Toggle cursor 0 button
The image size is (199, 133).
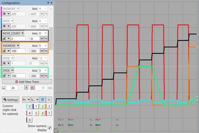point(29,106)
